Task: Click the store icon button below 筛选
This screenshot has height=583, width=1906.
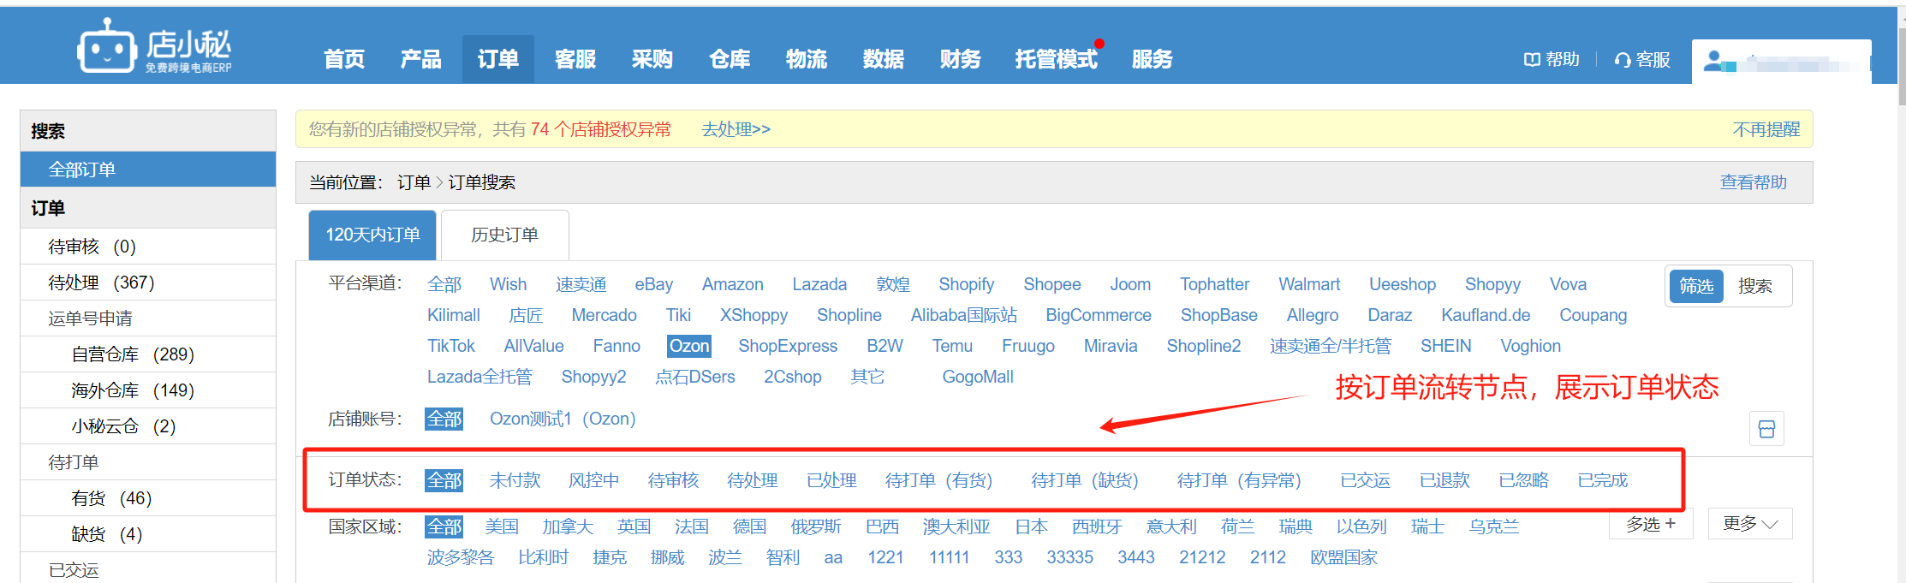Action: pos(1766,429)
